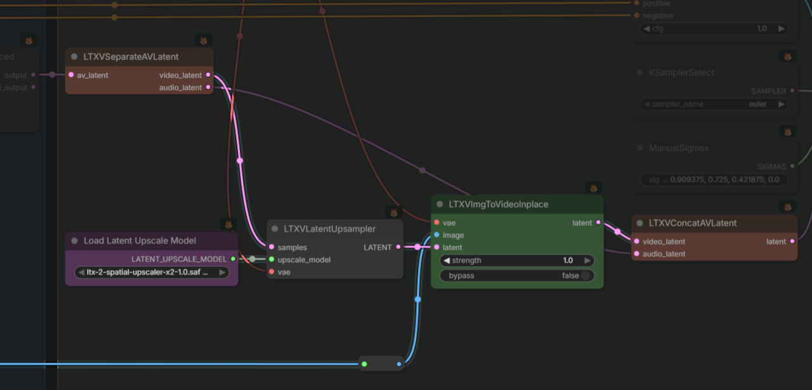
Task: Click the strength value slider field
Action: click(517, 261)
